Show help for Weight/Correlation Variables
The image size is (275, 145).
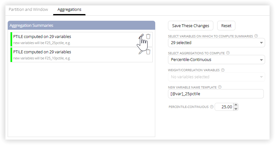(223, 70)
